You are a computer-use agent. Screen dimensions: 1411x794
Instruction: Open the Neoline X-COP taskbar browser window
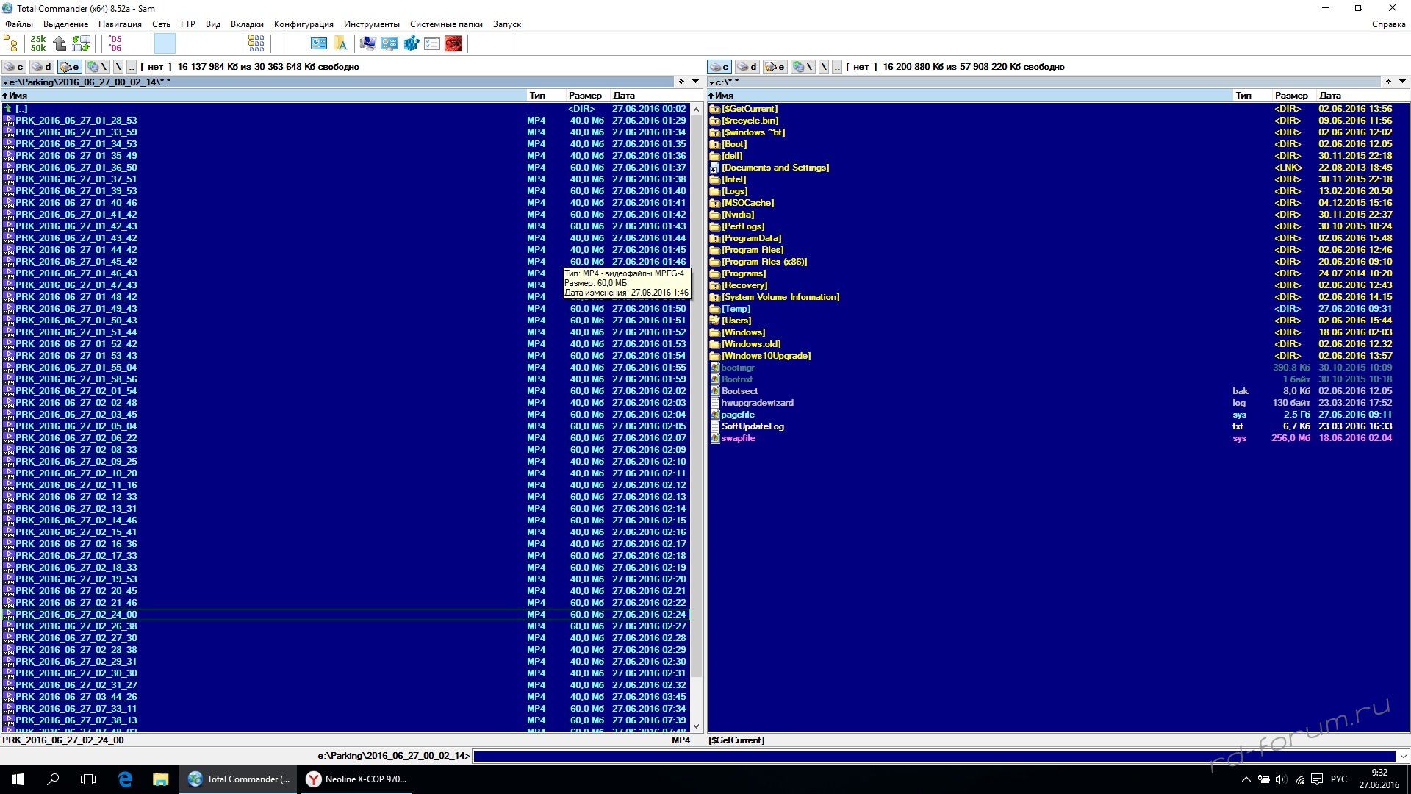point(357,779)
